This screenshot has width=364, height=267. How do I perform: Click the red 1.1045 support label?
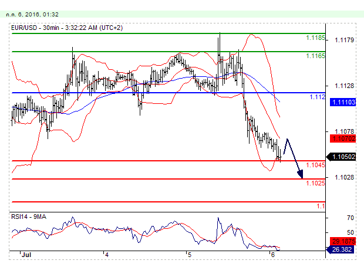coord(315,165)
